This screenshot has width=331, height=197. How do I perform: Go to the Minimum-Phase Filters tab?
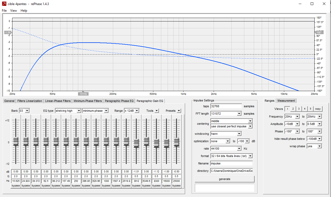(88, 101)
